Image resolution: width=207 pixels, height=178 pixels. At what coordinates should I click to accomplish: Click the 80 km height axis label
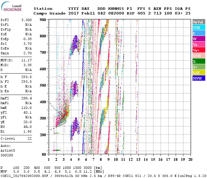tap(44, 155)
